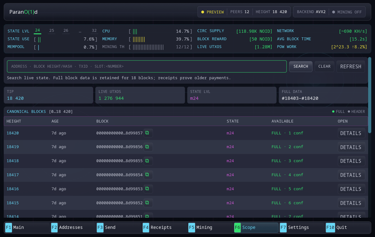Click the LIVE UTXOS 1 276 944 card
The height and width of the screenshot is (237, 375).
pyautogui.click(x=140, y=95)
